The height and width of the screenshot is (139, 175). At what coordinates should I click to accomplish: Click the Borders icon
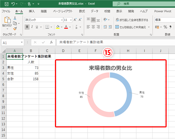point(47,27)
